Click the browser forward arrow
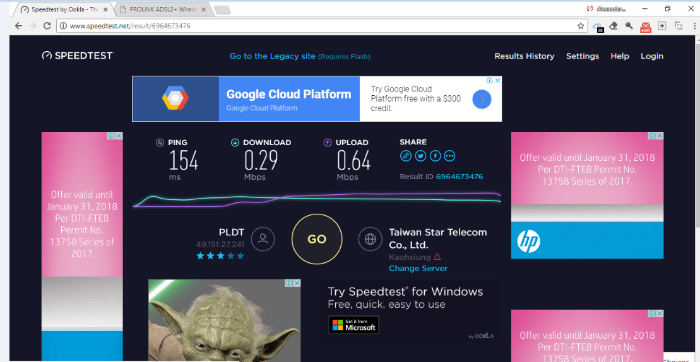Image resolution: width=700 pixels, height=362 pixels. tap(33, 26)
